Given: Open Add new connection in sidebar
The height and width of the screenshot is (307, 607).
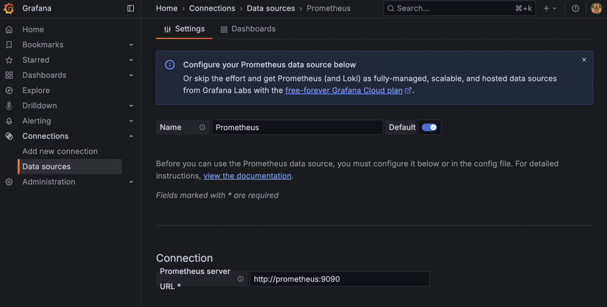Looking at the screenshot, I should pyautogui.click(x=60, y=151).
